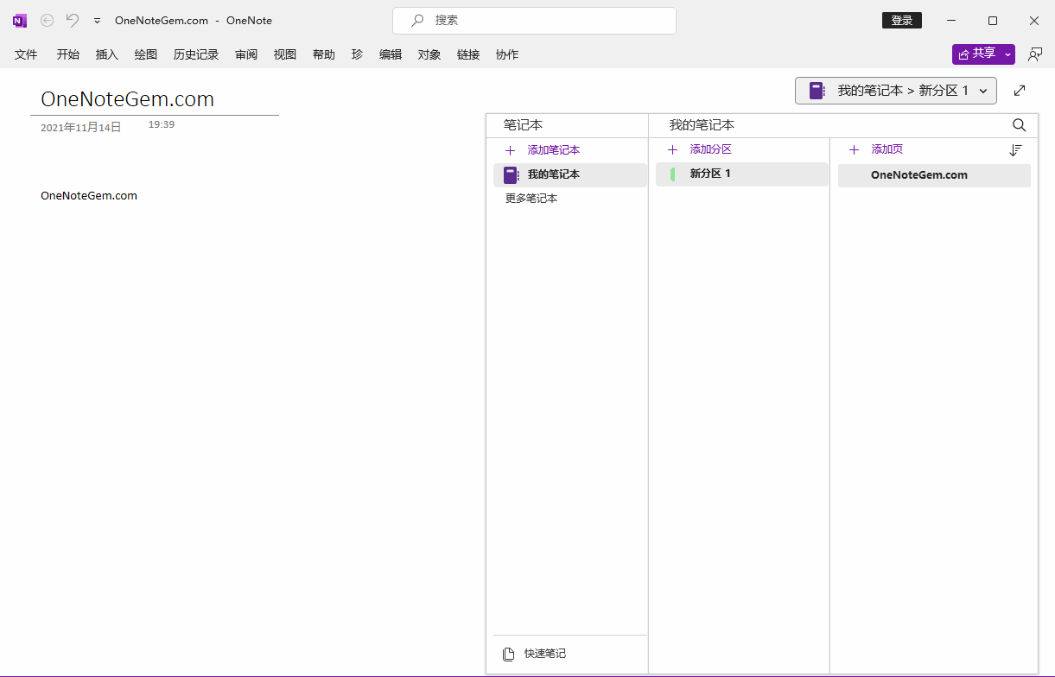The width and height of the screenshot is (1055, 677).
Task: Click the person feedback icon beside 共享
Action: [x=1035, y=54]
